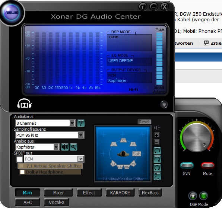Enable HF DSP mode button
Image resolution: width=222 pixels, height=210 pixels.
pos(193,196)
